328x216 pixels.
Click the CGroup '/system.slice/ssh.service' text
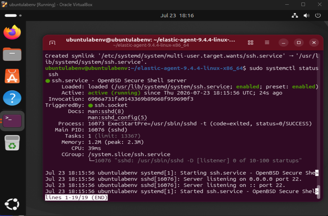pos(129,154)
